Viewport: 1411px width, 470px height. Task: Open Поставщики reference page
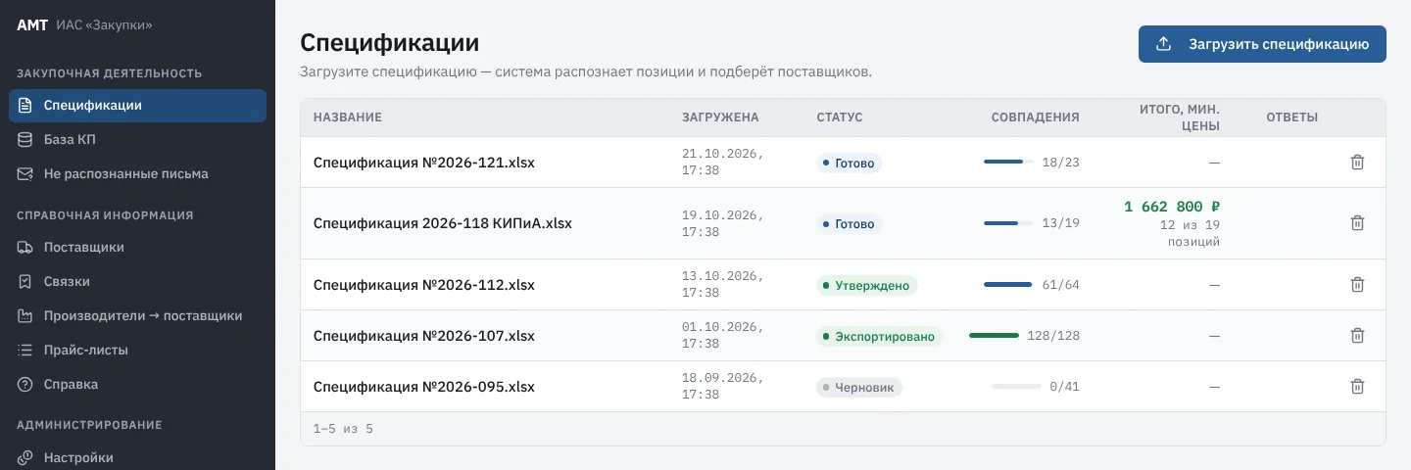click(x=137, y=248)
